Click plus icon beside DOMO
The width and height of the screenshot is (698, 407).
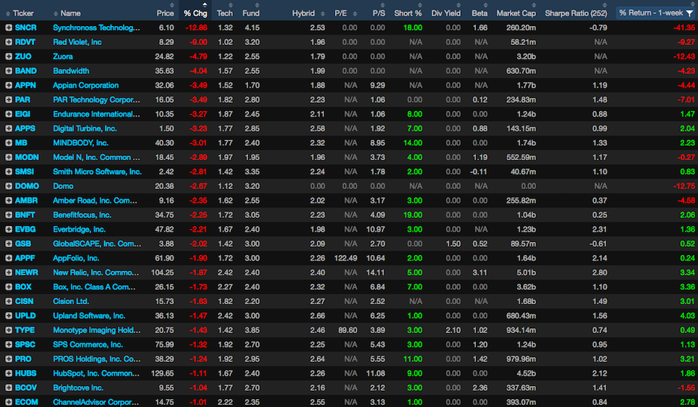tap(9, 186)
